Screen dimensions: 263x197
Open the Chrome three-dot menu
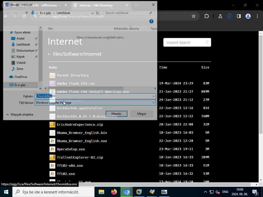257,16
